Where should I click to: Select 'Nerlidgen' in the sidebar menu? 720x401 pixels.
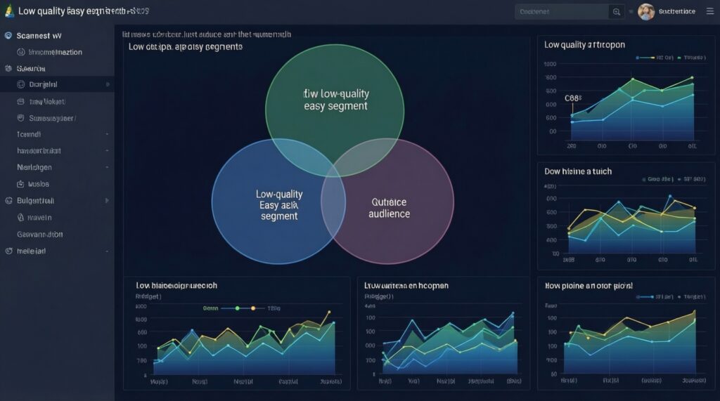coord(34,168)
